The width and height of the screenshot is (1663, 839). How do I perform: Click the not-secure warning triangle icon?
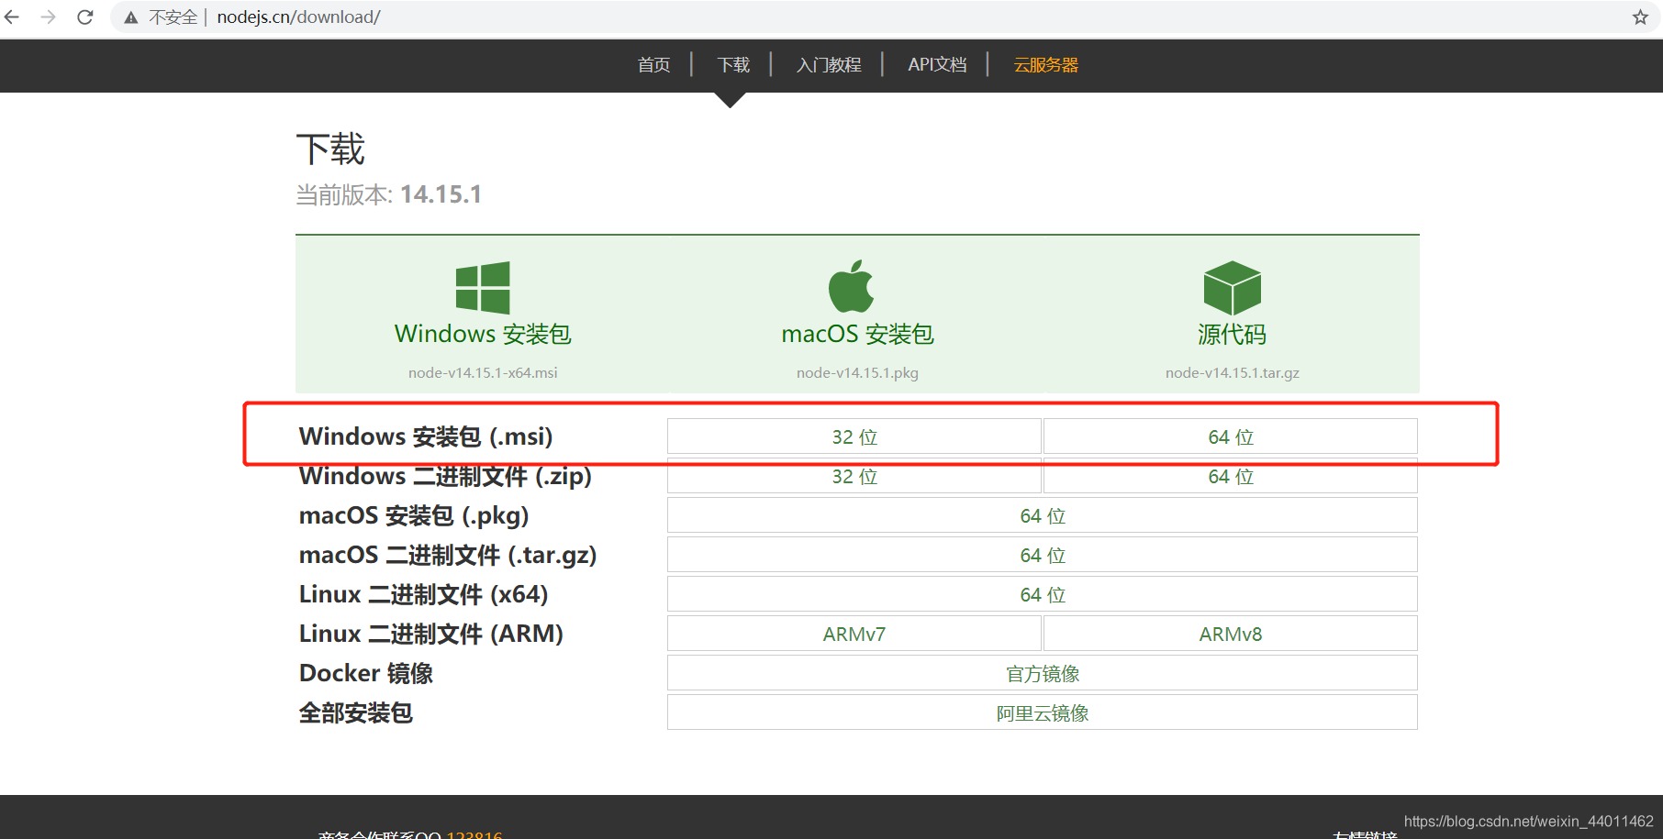(131, 17)
